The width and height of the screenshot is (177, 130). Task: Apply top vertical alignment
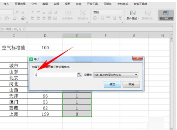pos(33,12)
